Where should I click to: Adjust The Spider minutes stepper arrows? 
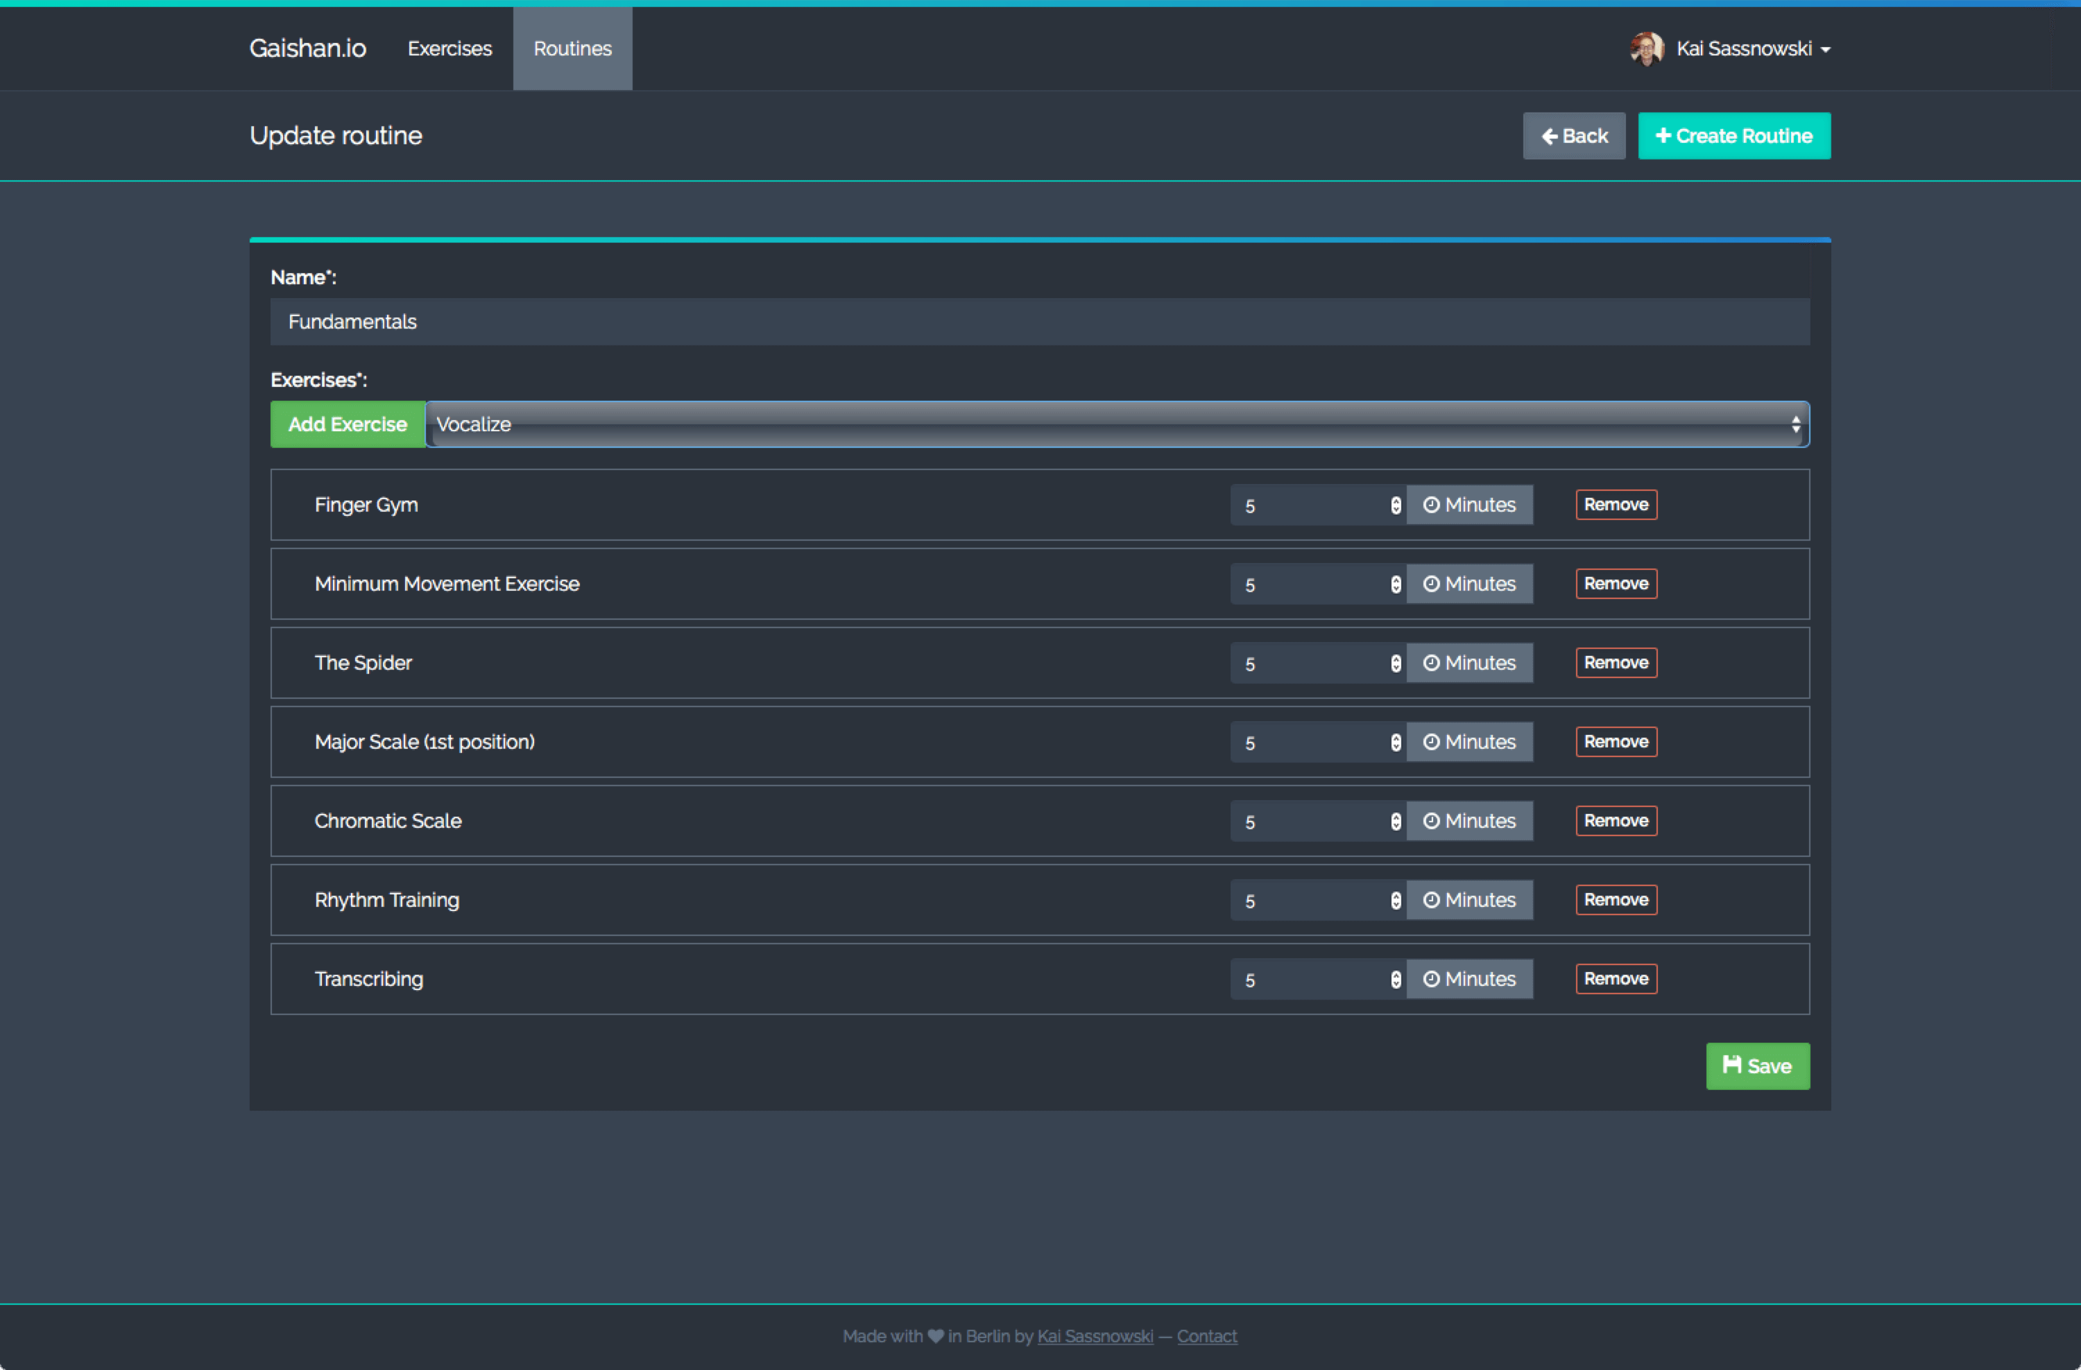pyautogui.click(x=1396, y=663)
